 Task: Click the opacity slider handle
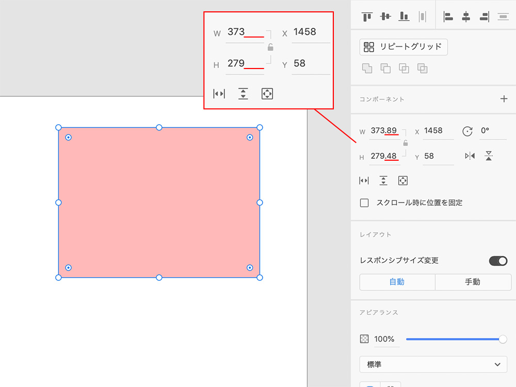click(503, 339)
